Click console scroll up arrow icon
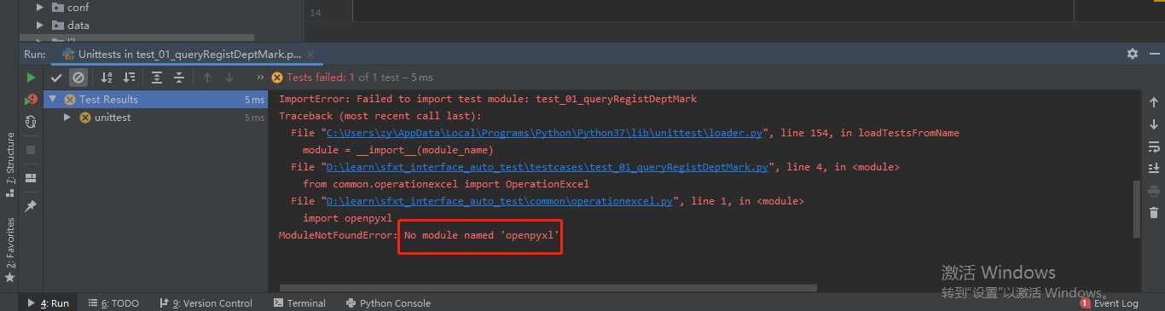 (x=1154, y=102)
